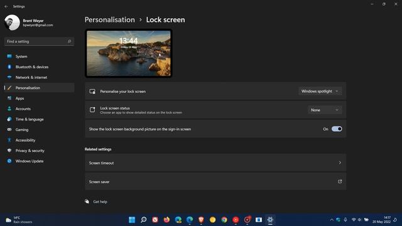The image size is (402, 226).
Task: Open taskbar Search
Action: (x=144, y=220)
